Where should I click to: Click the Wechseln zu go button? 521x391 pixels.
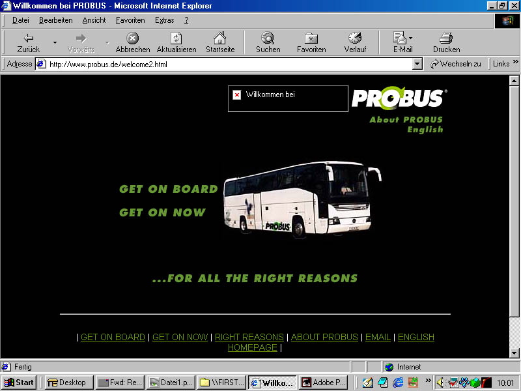pos(455,64)
